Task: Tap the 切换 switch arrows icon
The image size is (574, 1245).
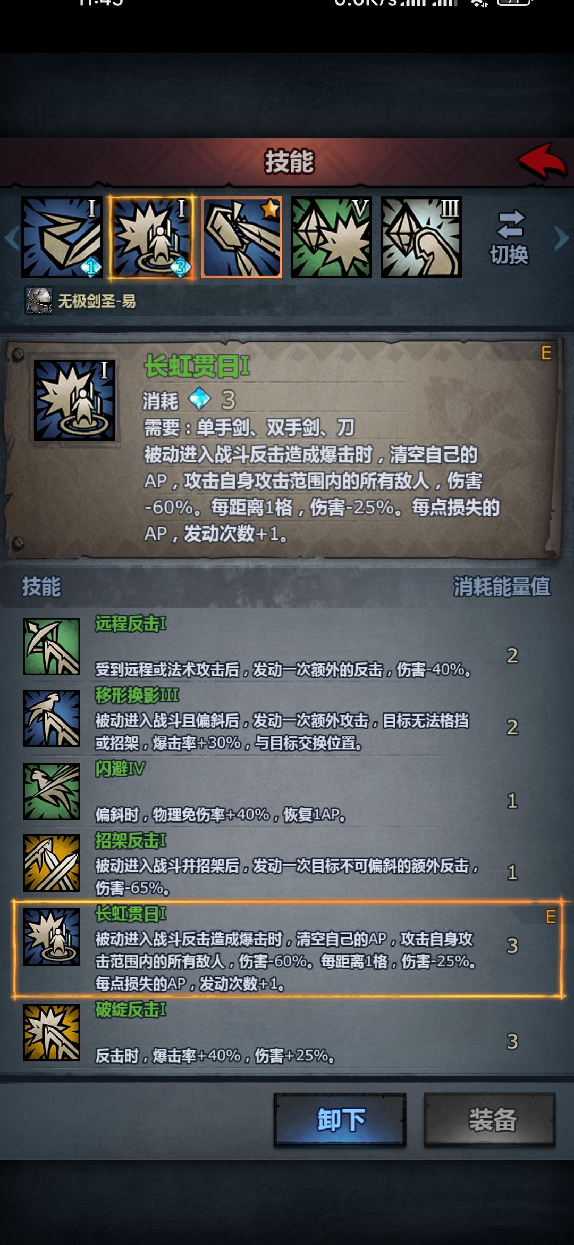Action: tap(510, 224)
